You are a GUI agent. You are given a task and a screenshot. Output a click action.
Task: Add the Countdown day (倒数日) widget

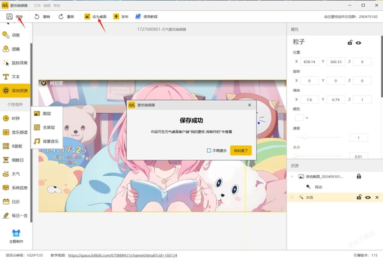(15, 160)
